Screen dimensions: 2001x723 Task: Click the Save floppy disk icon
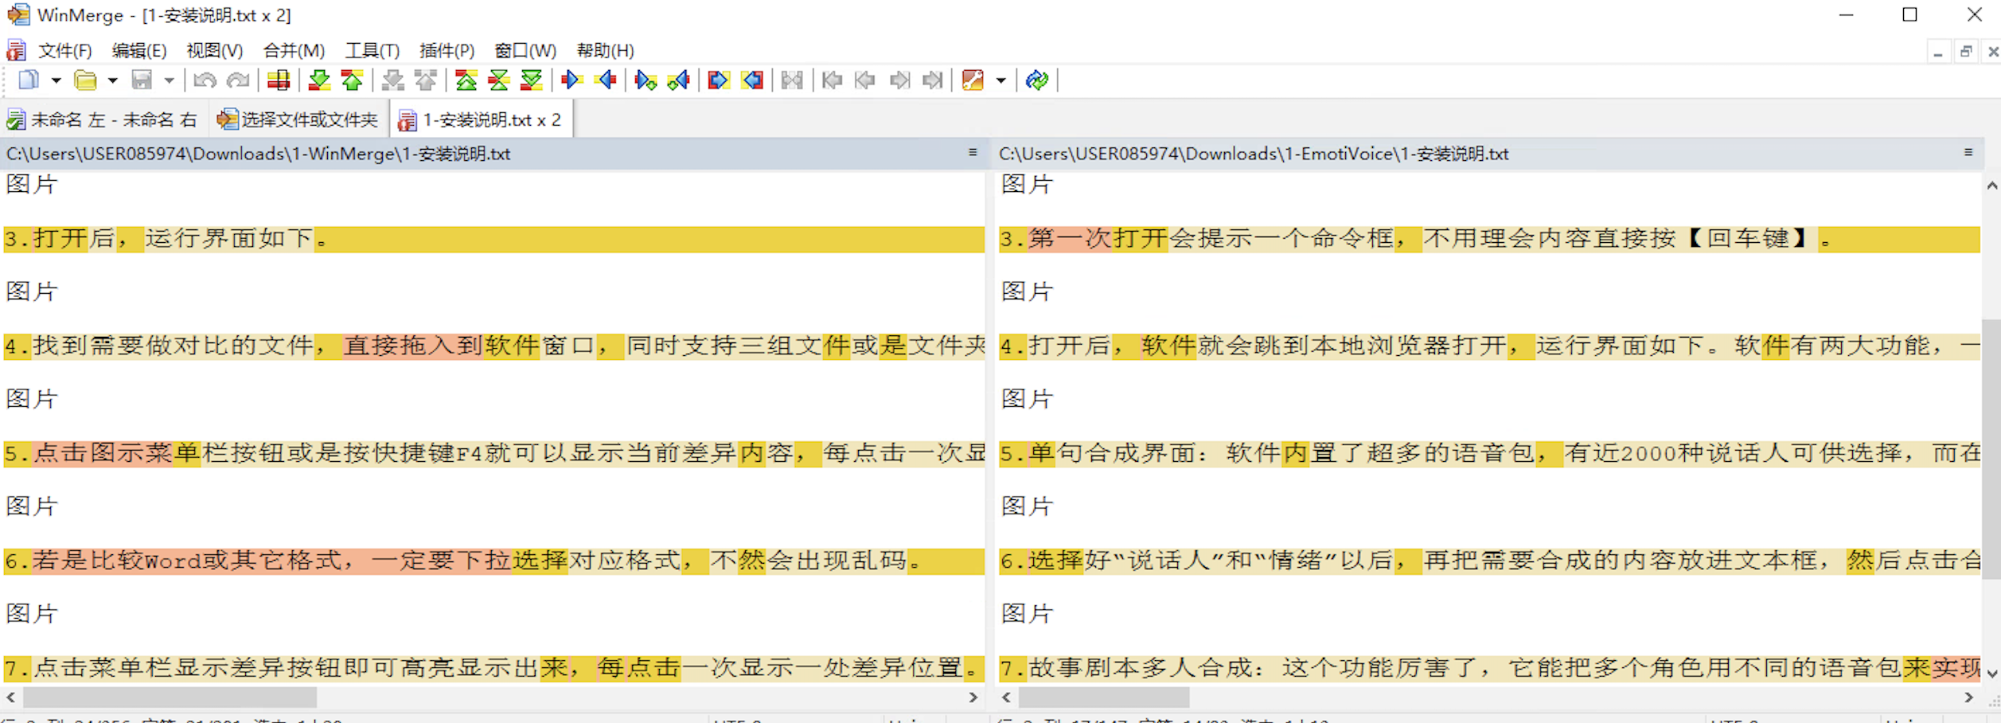pos(142,80)
